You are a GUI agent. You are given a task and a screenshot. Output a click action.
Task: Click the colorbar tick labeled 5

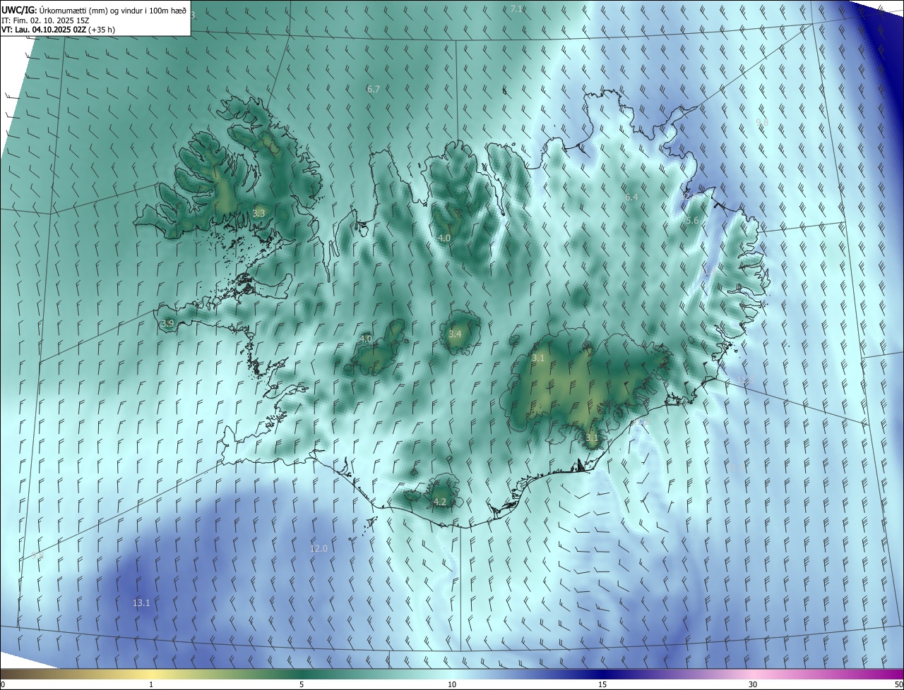pos(302,684)
